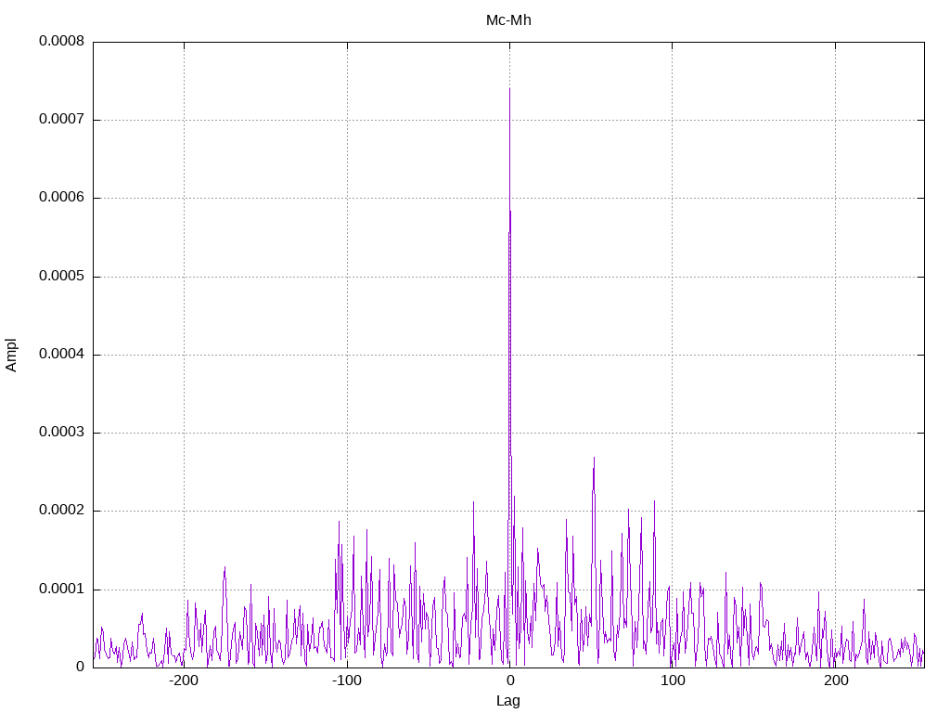
Task: Click the 0.0006 y-axis tick label
Action: point(61,198)
